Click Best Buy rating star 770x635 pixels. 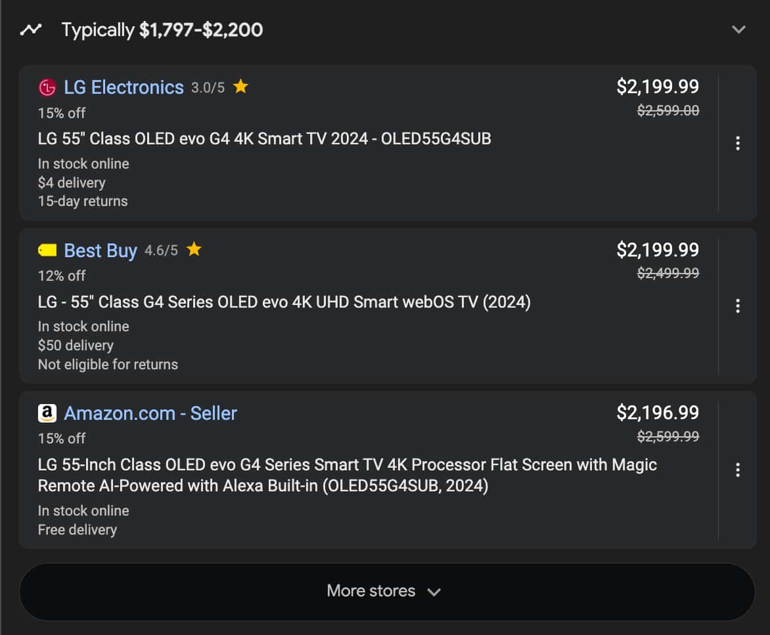pos(194,249)
